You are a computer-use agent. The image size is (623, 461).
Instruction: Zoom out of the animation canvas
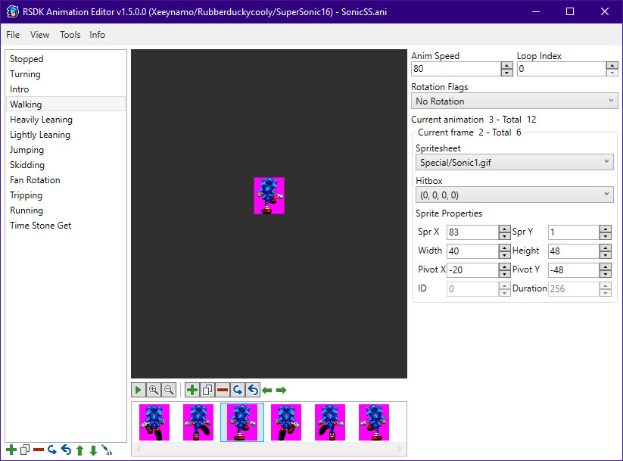coord(168,390)
